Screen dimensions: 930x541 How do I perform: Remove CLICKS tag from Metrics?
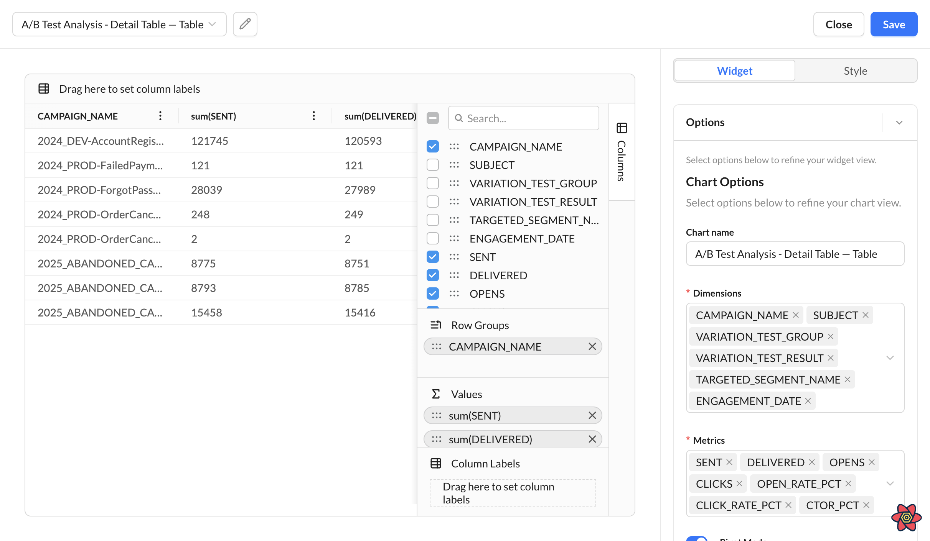pyautogui.click(x=739, y=484)
